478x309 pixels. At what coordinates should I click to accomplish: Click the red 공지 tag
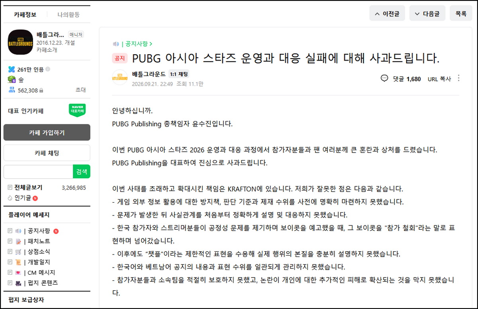(x=119, y=59)
